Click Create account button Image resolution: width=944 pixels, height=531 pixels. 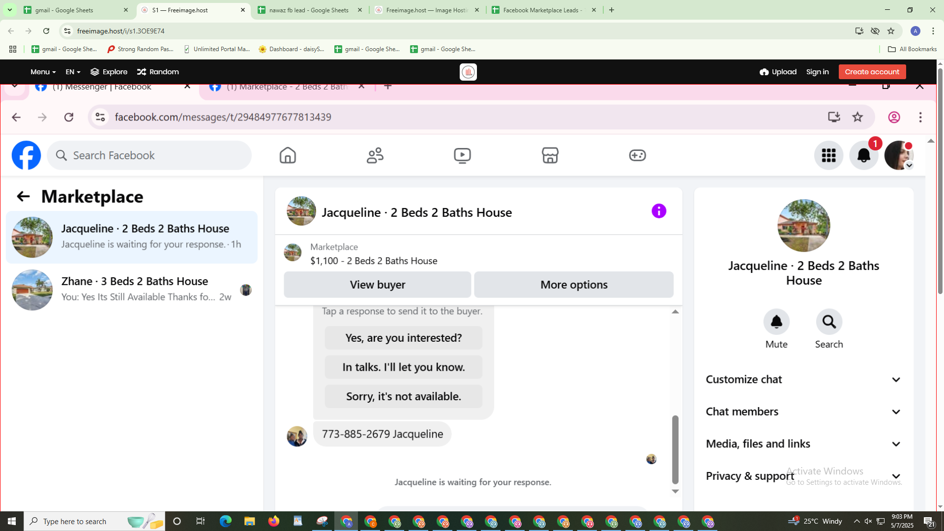click(872, 72)
